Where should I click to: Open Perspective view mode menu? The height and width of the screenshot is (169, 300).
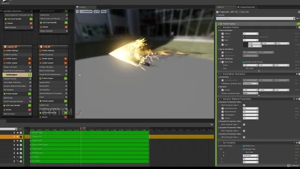[x=86, y=11]
